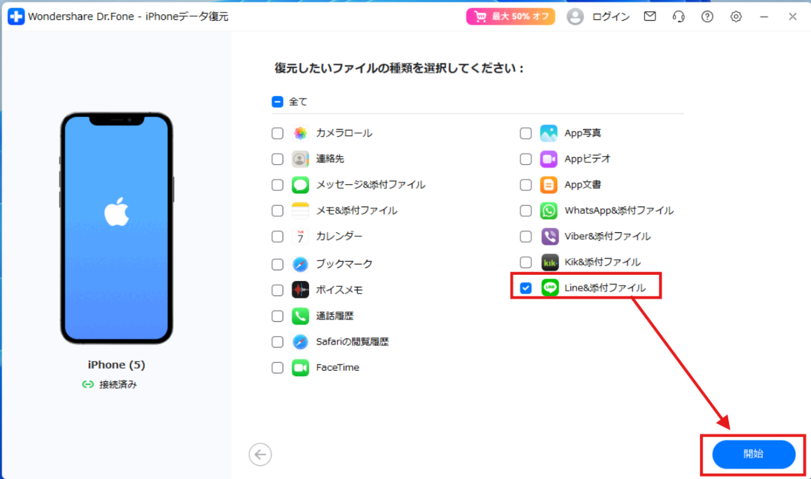Check the Safariの閲覧履歴 checkbox

(277, 342)
